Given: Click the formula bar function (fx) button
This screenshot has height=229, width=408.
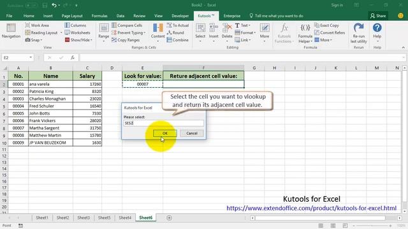Looking at the screenshot, I should tap(73, 58).
